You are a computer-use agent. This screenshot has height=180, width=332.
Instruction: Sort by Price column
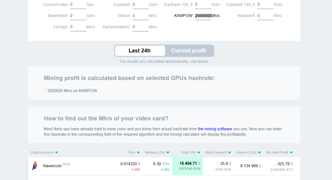[134, 153]
